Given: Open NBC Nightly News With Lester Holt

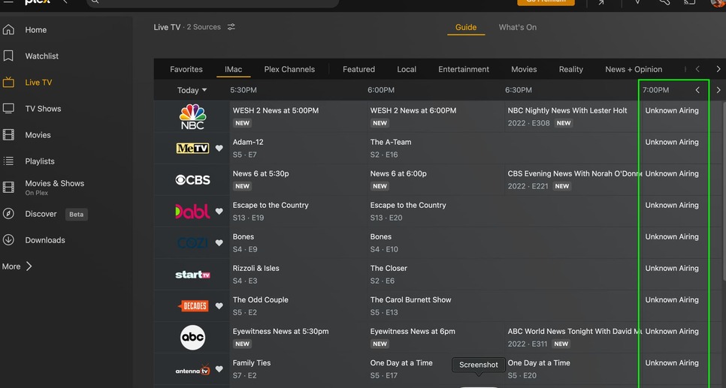Looking at the screenshot, I should 571,116.
